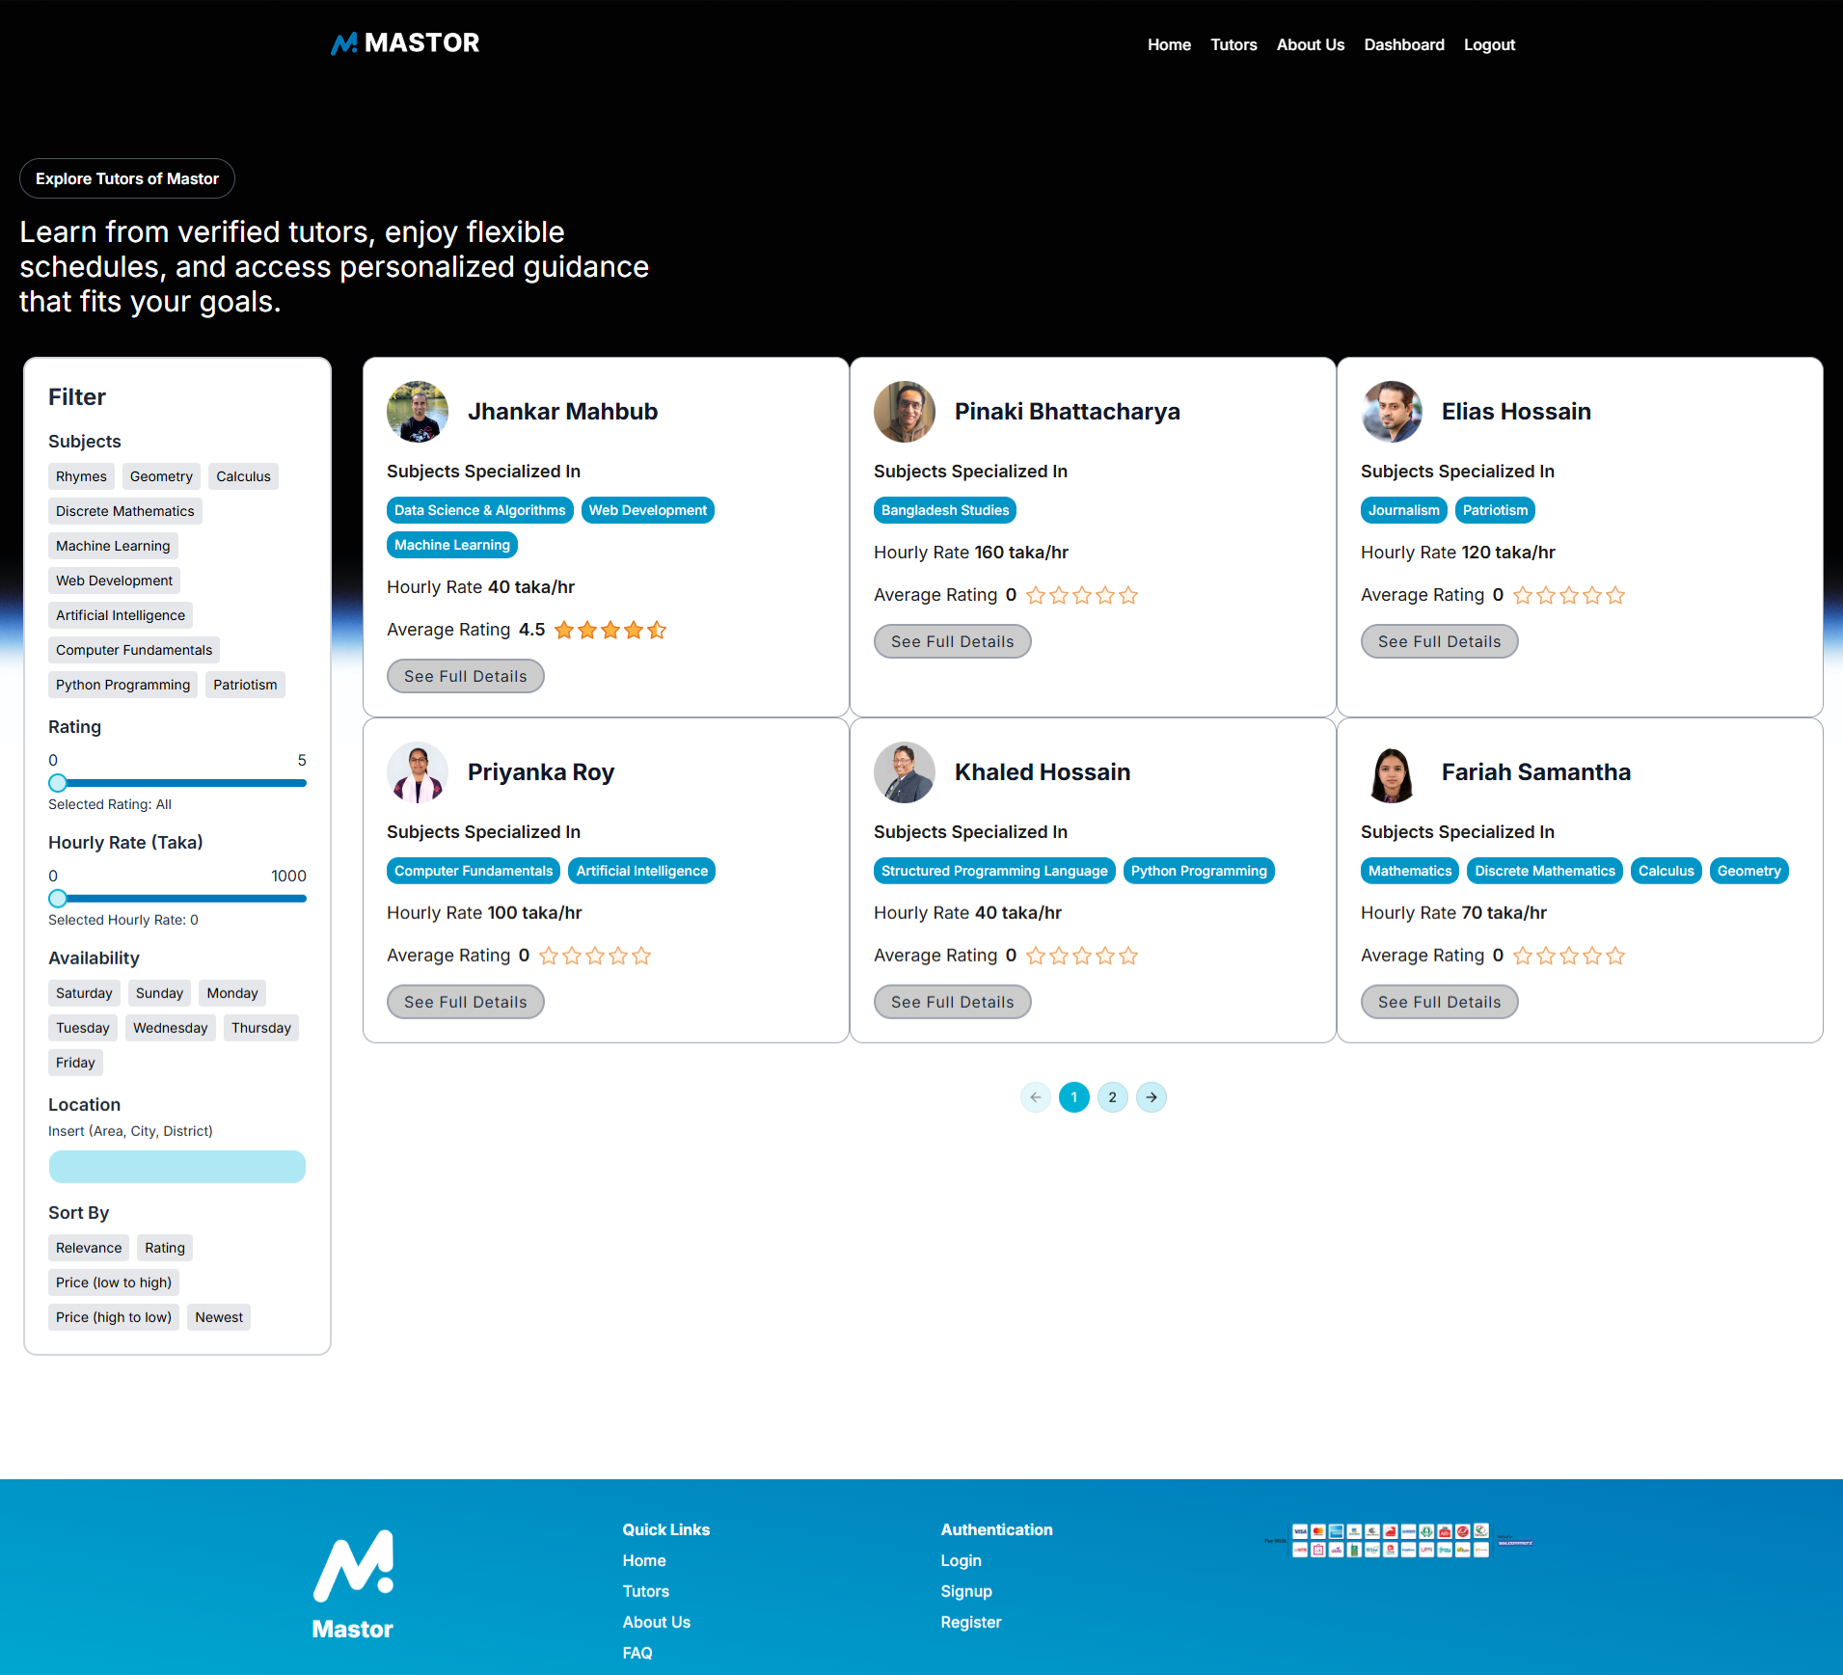This screenshot has height=1675, width=1843.
Task: Open the Tutors navigation menu item
Action: point(1233,44)
